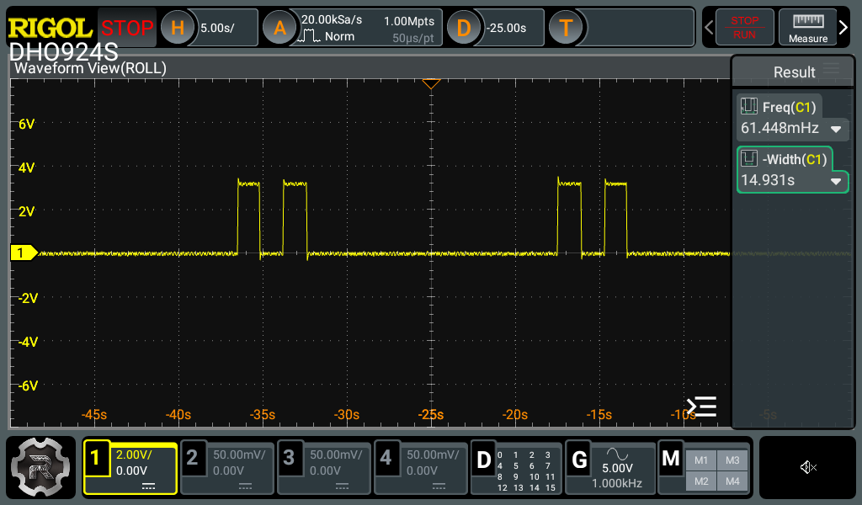Toggle channel 2 on
The height and width of the screenshot is (505, 862).
192,458
